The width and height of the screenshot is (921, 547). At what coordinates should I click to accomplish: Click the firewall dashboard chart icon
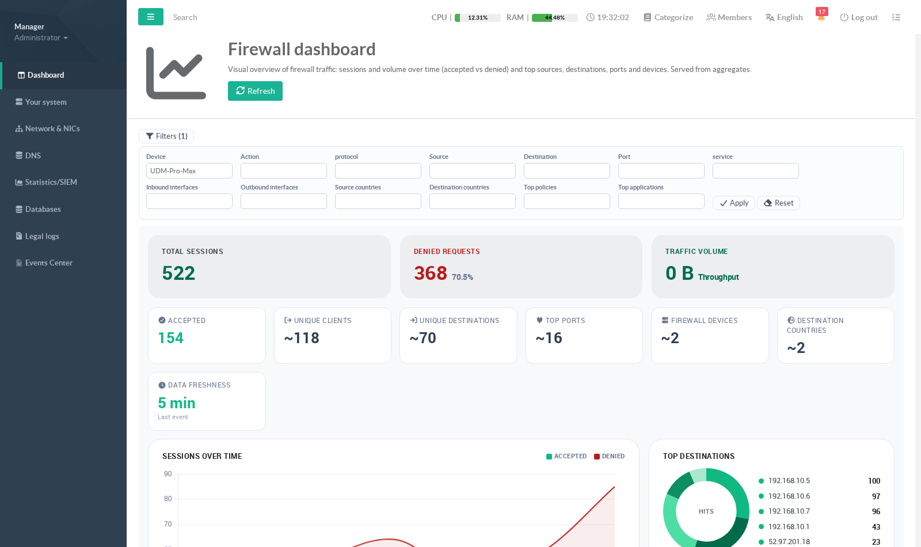176,73
